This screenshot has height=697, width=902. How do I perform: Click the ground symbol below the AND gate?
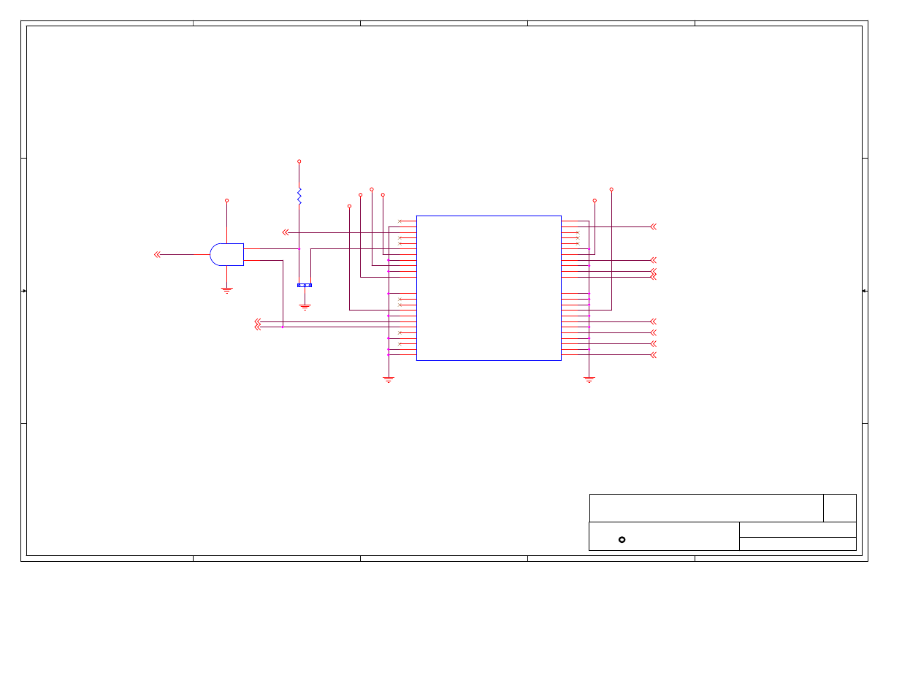(226, 290)
